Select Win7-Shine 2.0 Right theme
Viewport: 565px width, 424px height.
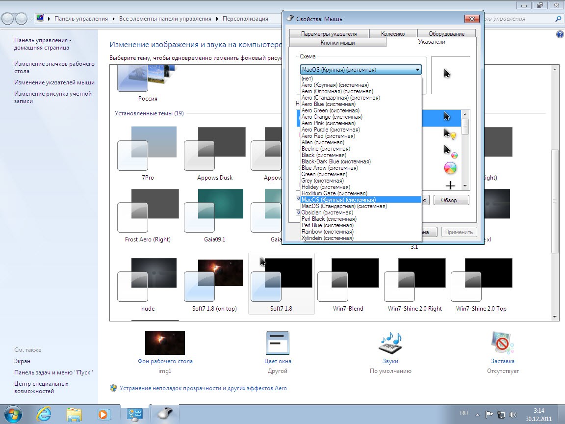pyautogui.click(x=415, y=284)
